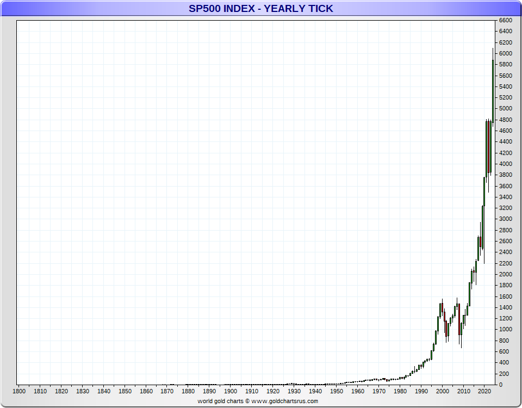
Task: Click the y-axis label 2600
Action: [x=505, y=241]
